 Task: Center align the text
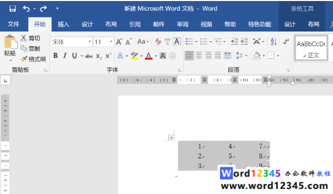(199, 56)
